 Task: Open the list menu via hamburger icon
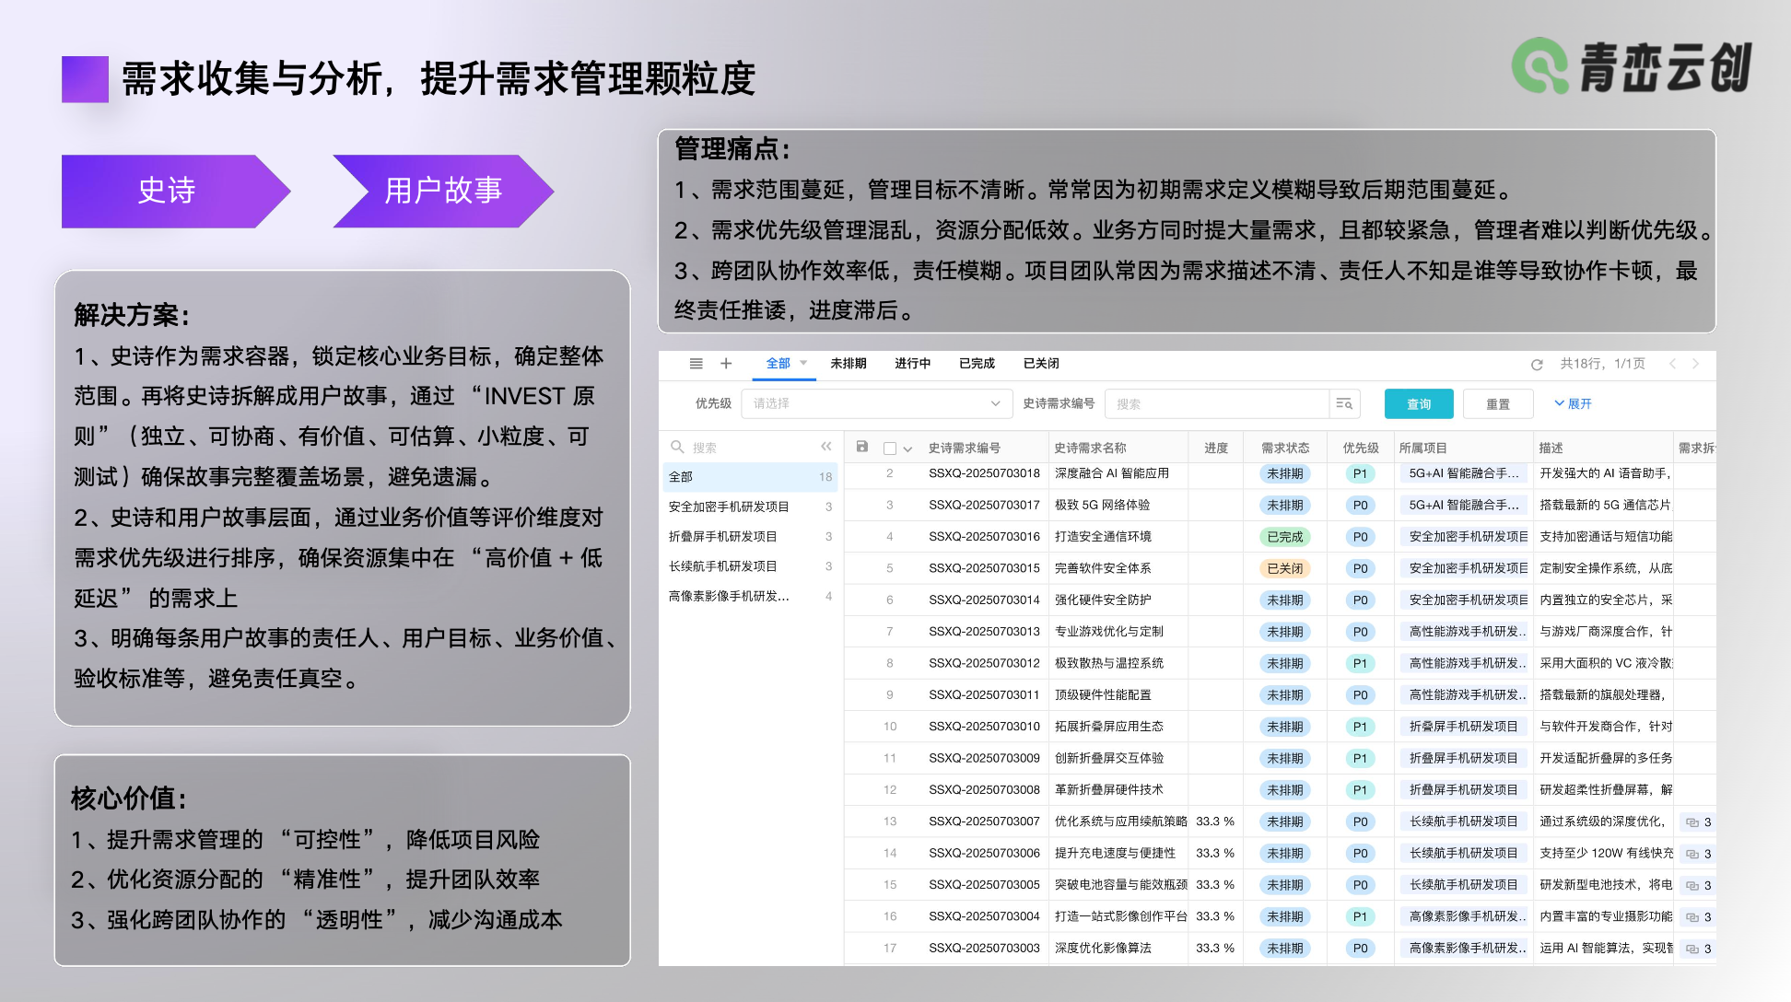click(696, 363)
